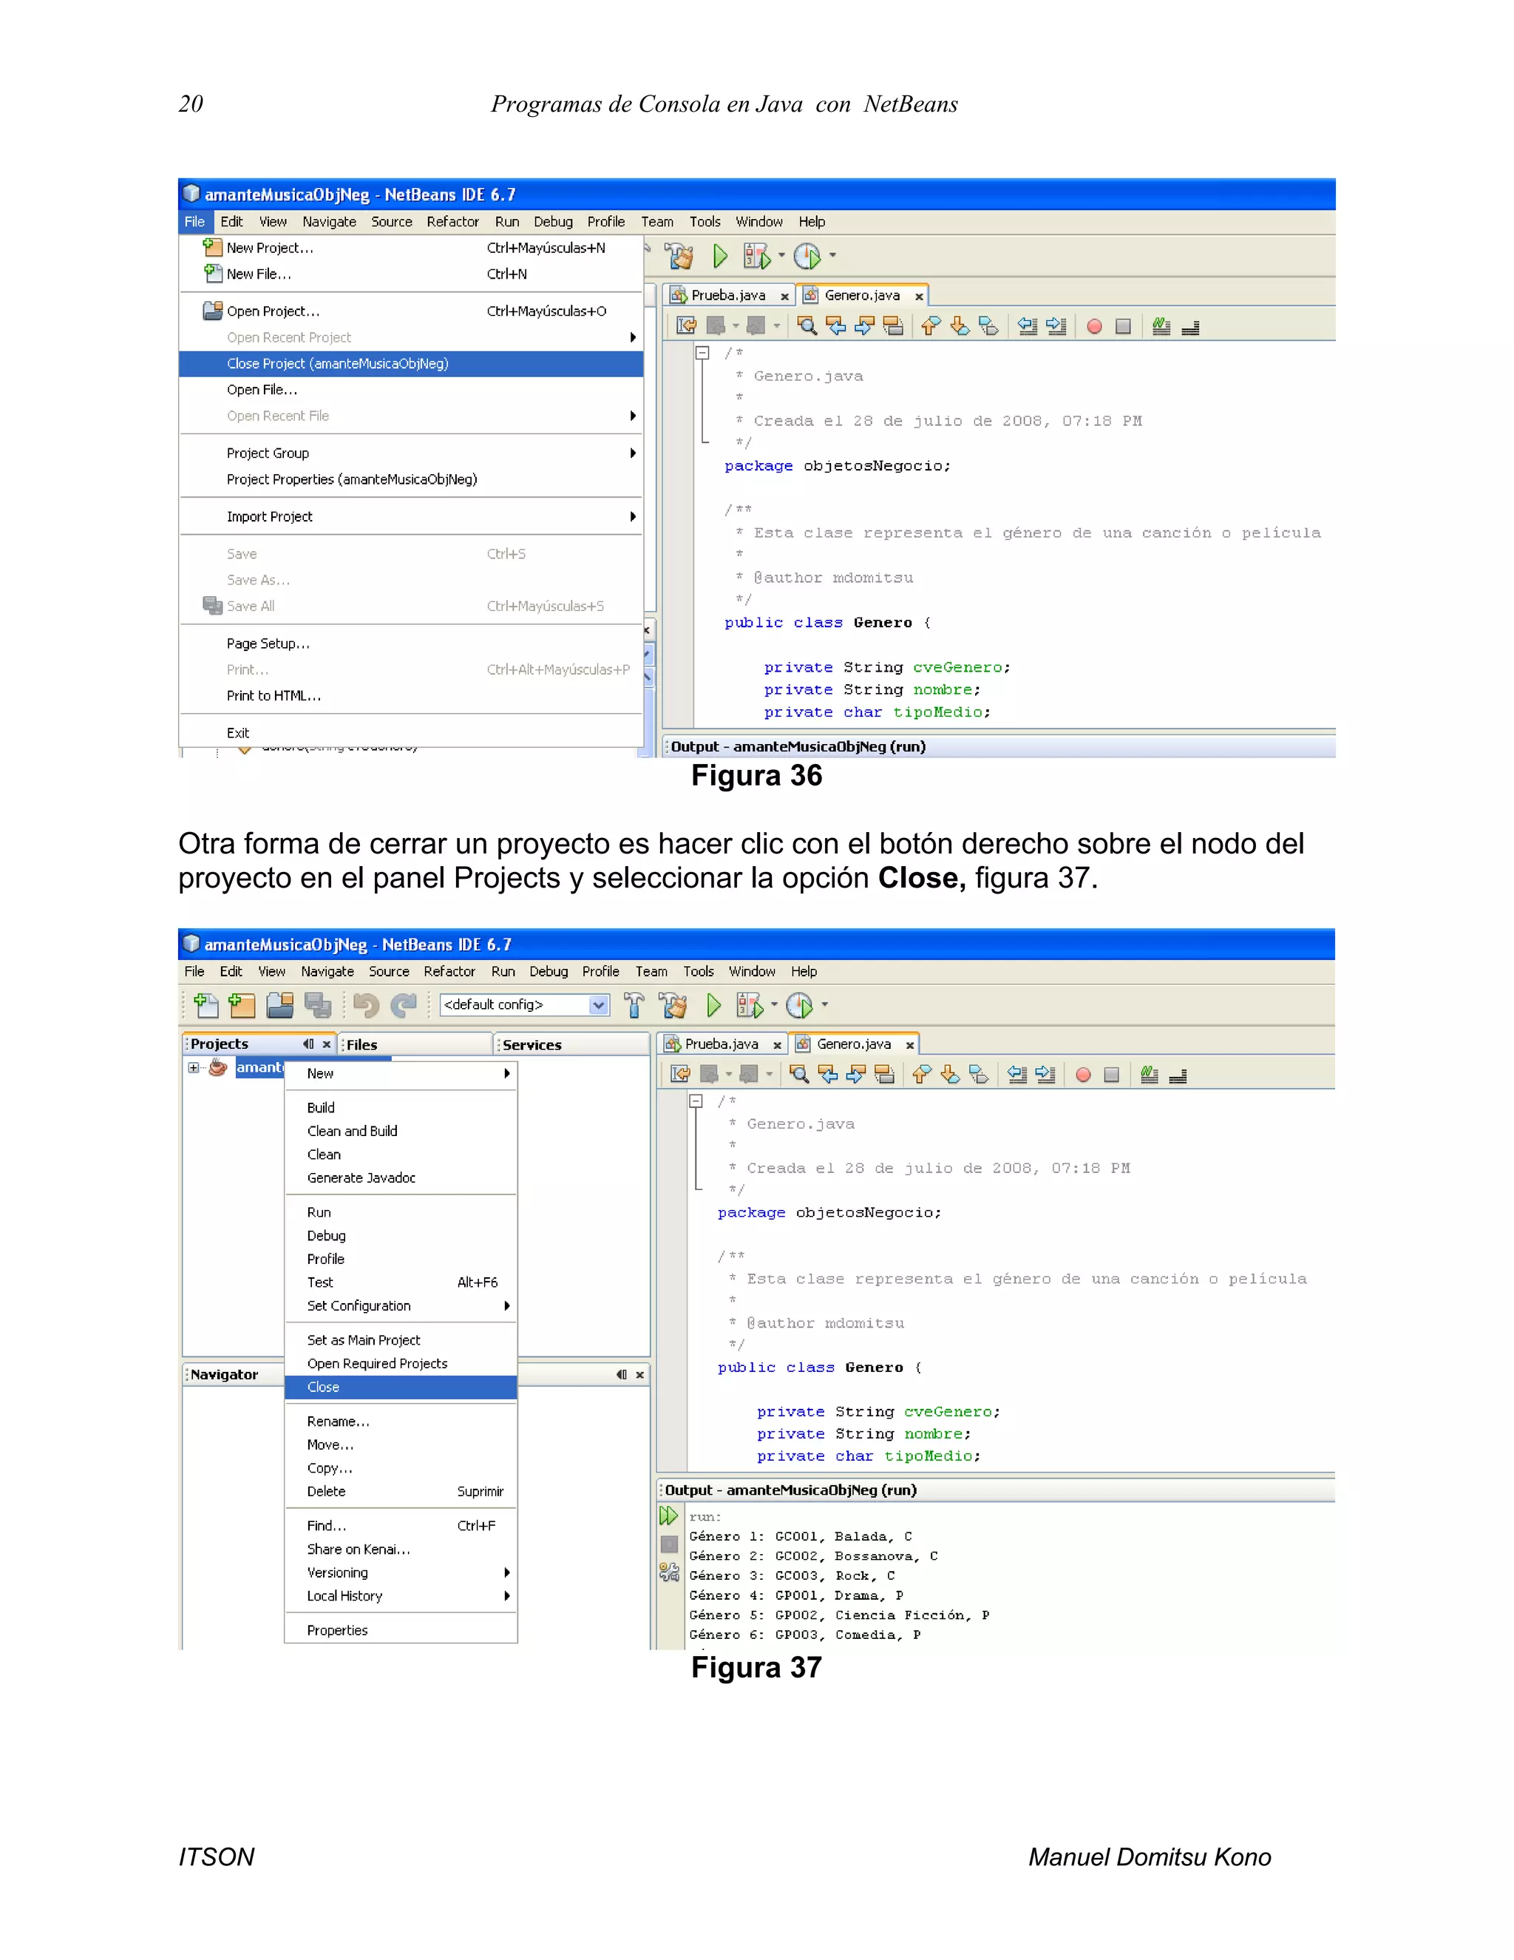Open File menu in Figura 37 menu bar
This screenshot has width=1514, height=1960.
point(194,971)
